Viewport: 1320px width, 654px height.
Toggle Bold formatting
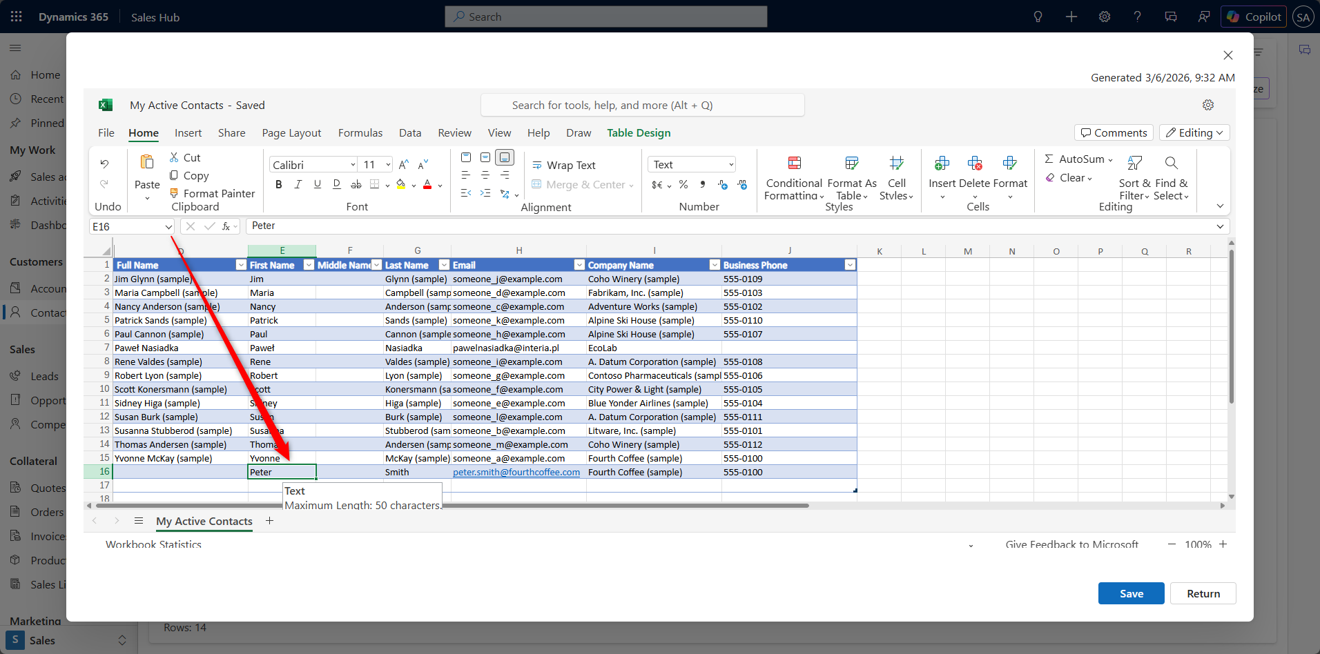tap(278, 185)
